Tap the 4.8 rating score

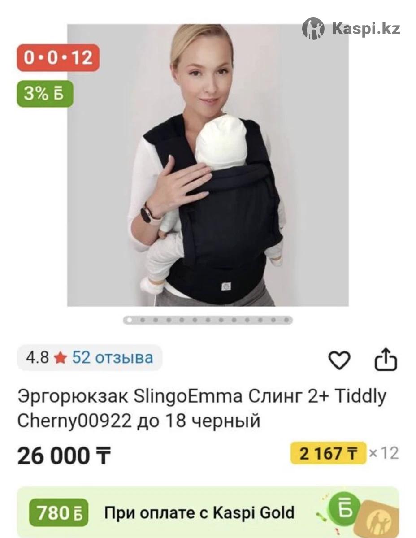click(37, 358)
